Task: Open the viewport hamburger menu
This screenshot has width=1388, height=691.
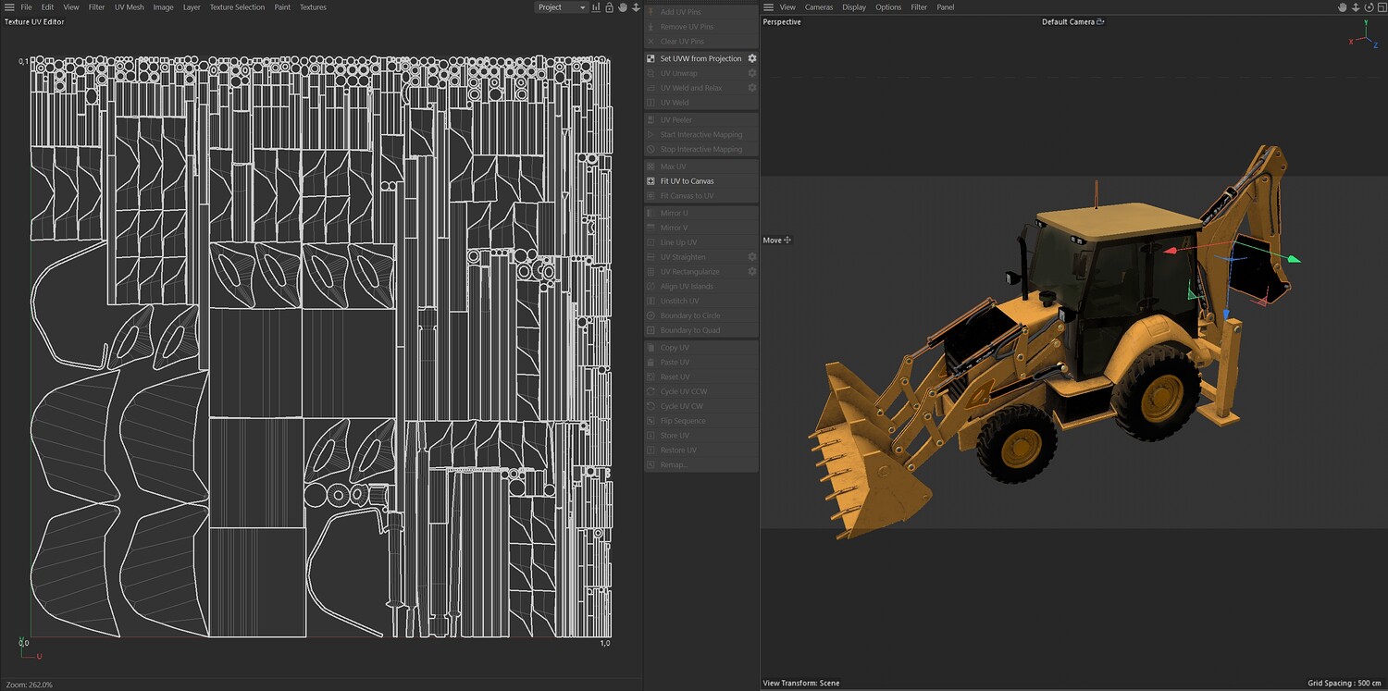Action: tap(768, 7)
